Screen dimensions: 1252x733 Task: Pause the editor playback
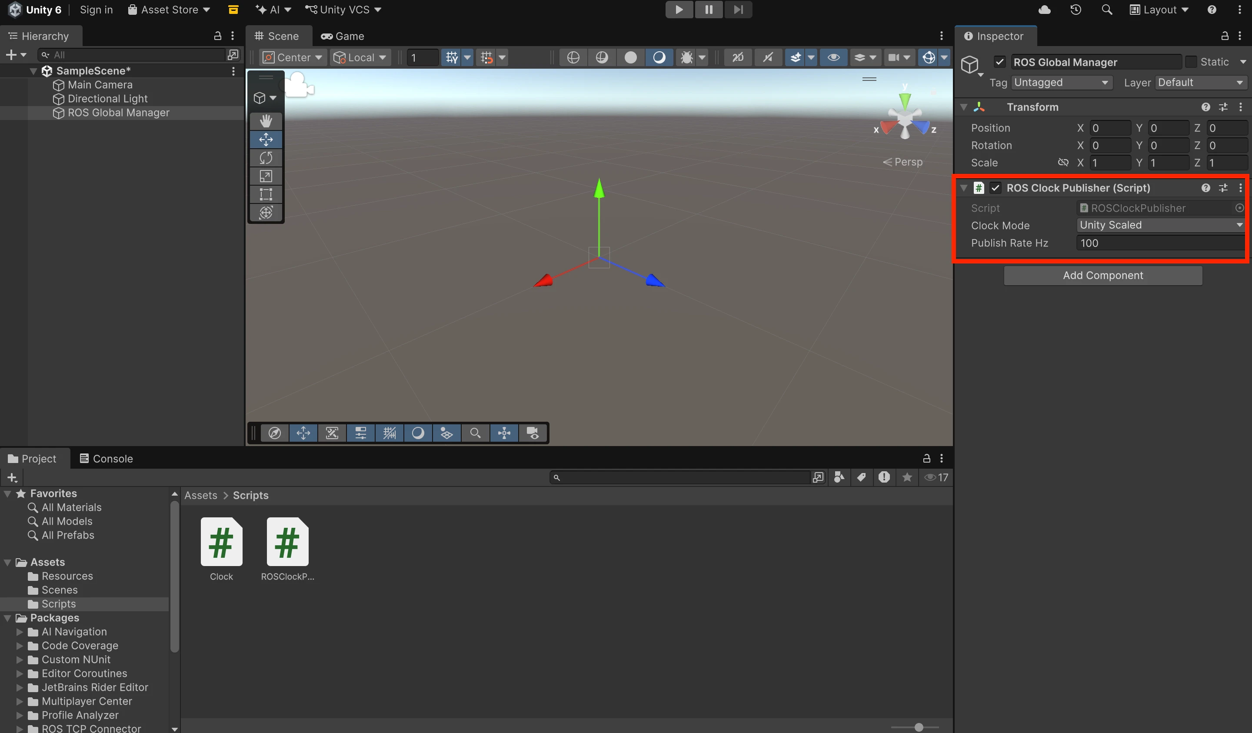pyautogui.click(x=709, y=10)
